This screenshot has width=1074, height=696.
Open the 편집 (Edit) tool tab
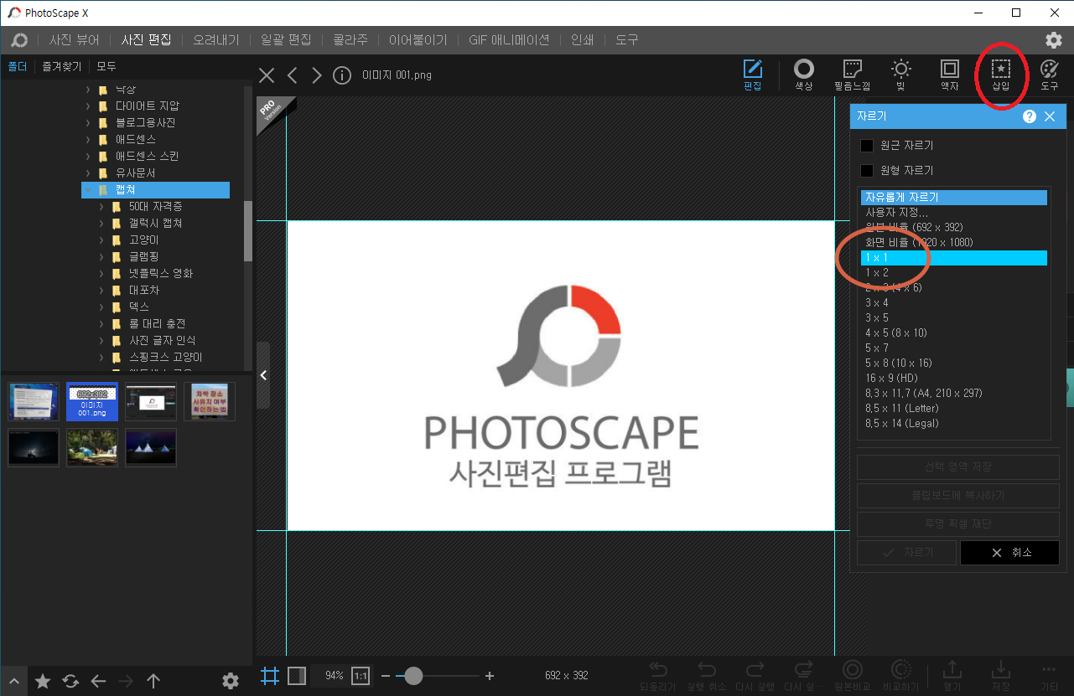point(752,75)
